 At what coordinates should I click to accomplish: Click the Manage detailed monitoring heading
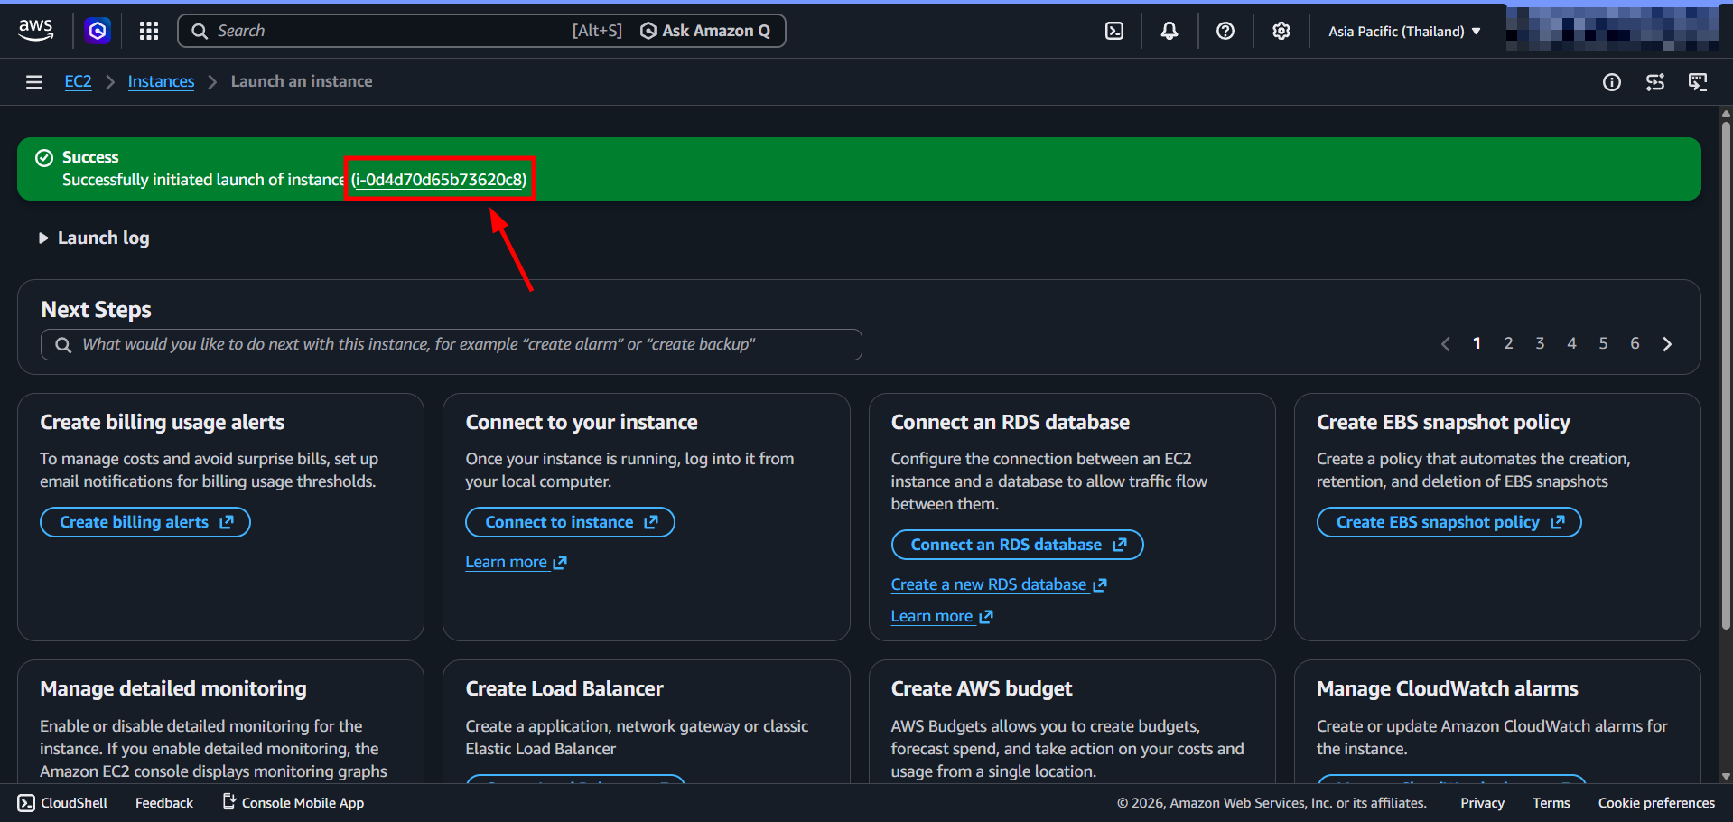[173, 688]
